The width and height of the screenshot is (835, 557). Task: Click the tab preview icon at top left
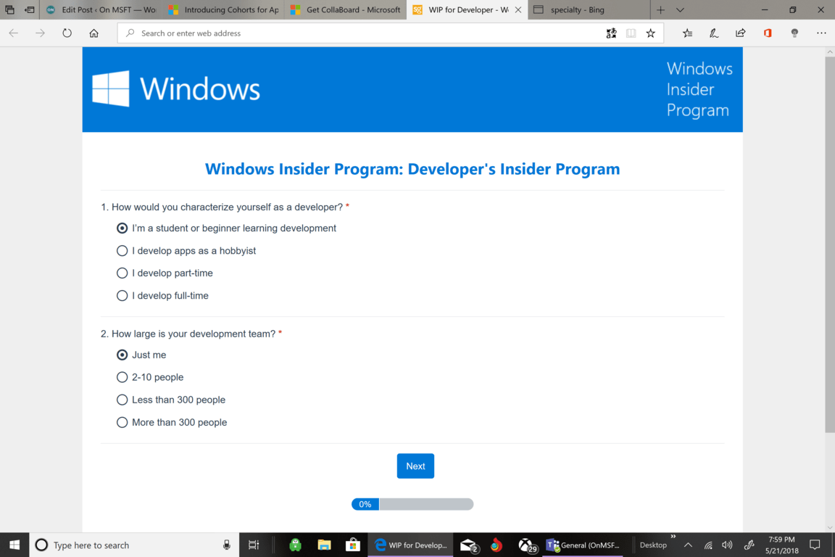[9, 9]
